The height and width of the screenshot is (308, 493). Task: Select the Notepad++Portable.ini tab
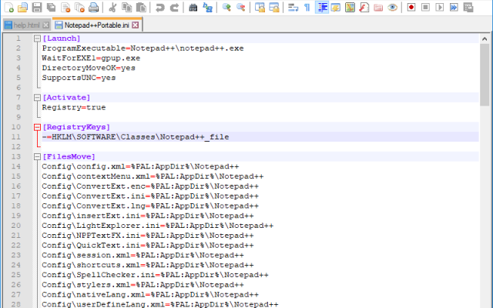tap(96, 25)
